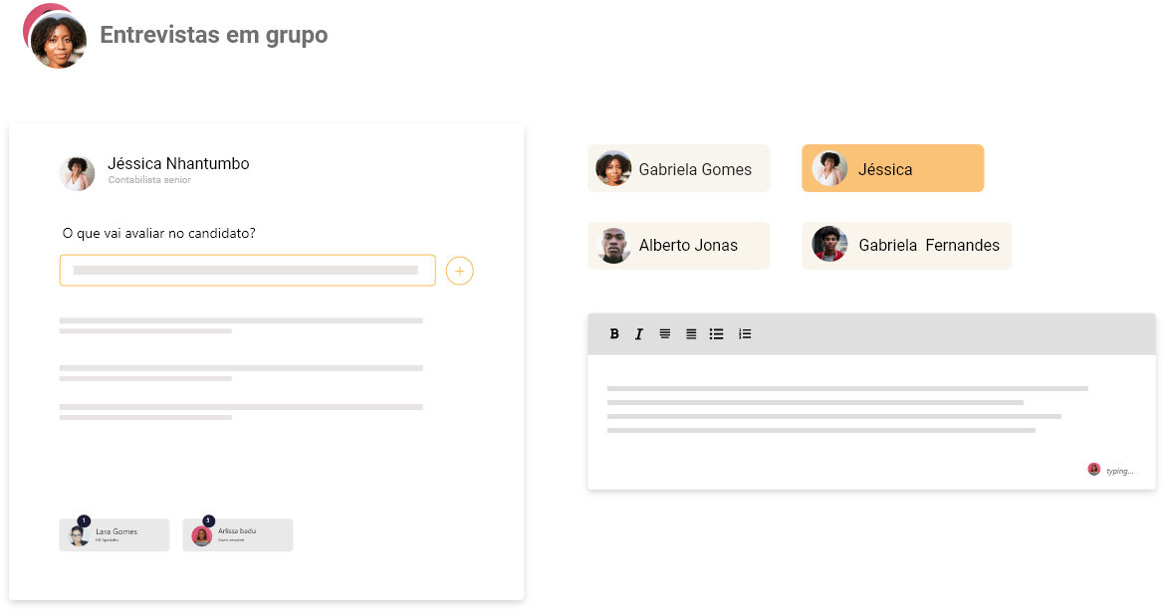
Task: Select center alignment in the editor toolbar
Action: 665,334
